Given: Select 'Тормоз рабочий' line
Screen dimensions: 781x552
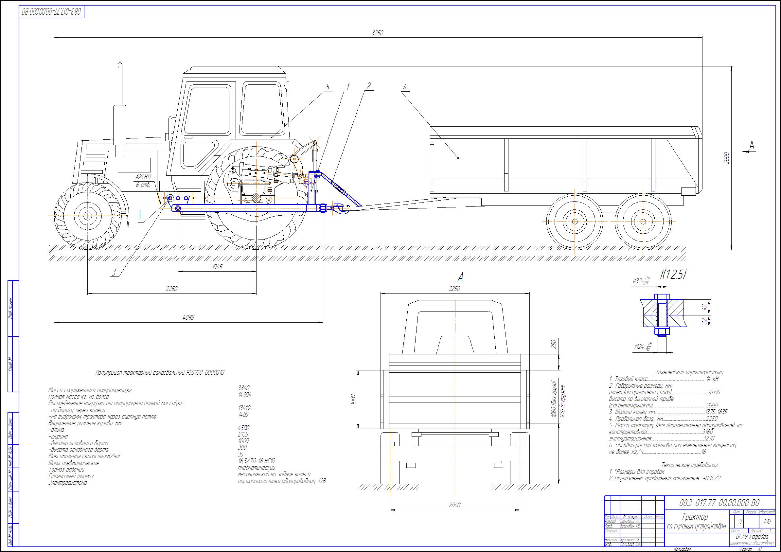Looking at the screenshot, I should [x=66, y=470].
